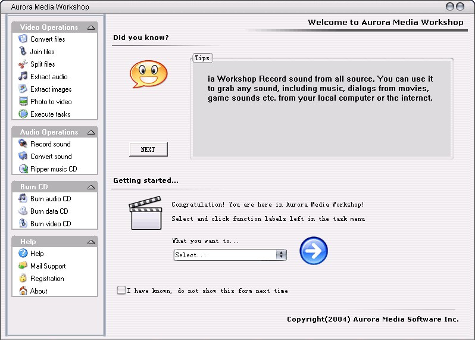The width and height of the screenshot is (475, 340).
Task: Open Extract audio label
Action: point(49,77)
